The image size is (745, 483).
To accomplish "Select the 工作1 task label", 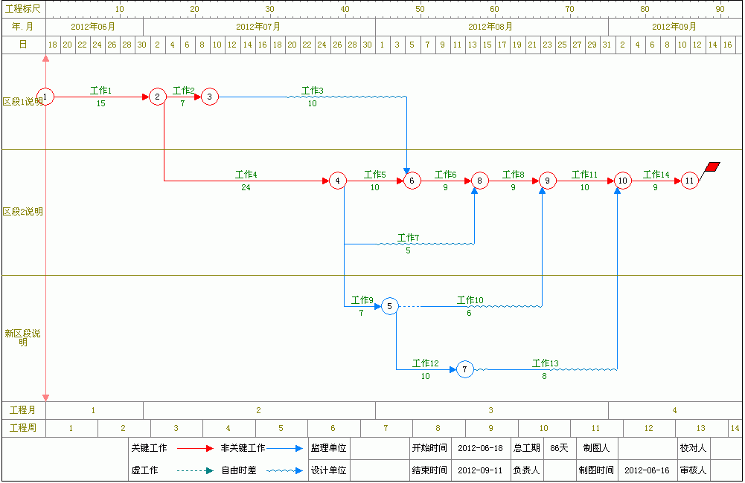I will coord(100,91).
